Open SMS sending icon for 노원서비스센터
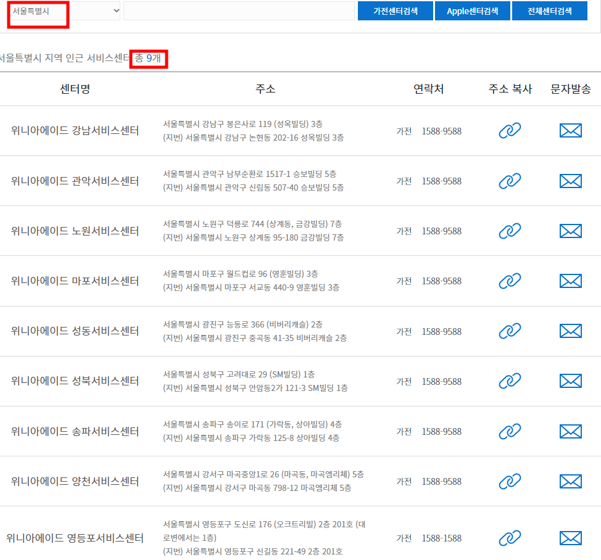 pyautogui.click(x=570, y=231)
